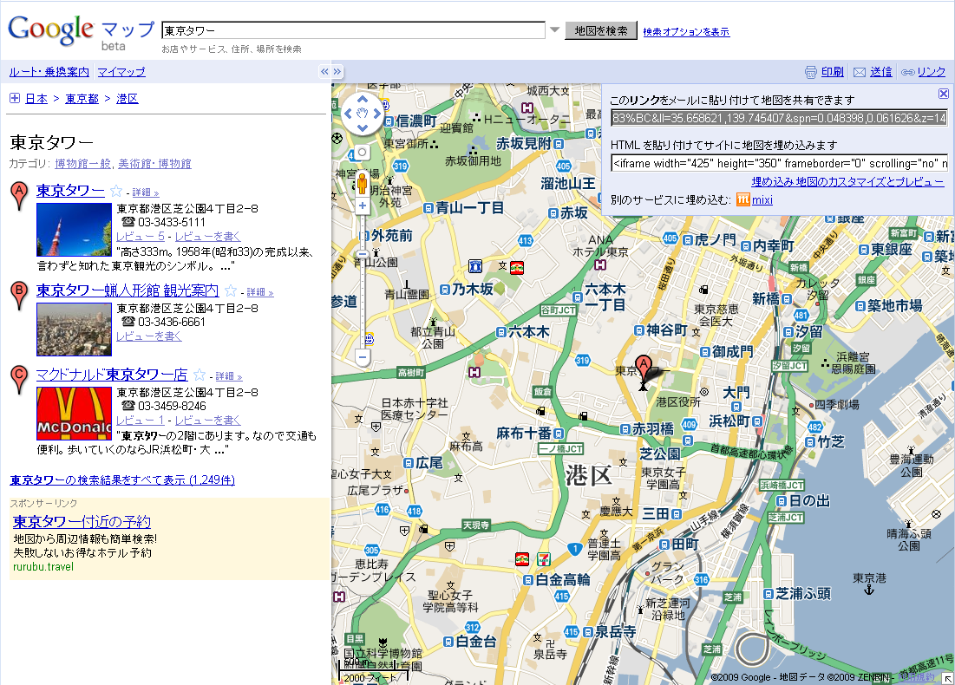Open the ルート・乗換案内 tab
Image resolution: width=955 pixels, height=685 pixels.
point(49,72)
